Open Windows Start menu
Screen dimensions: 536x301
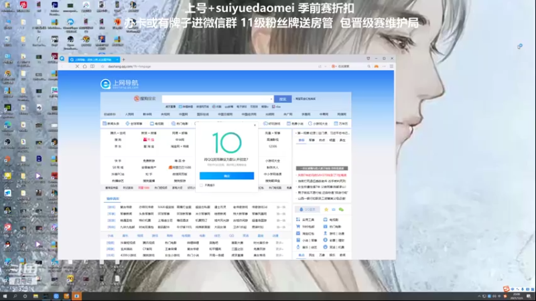(5, 296)
